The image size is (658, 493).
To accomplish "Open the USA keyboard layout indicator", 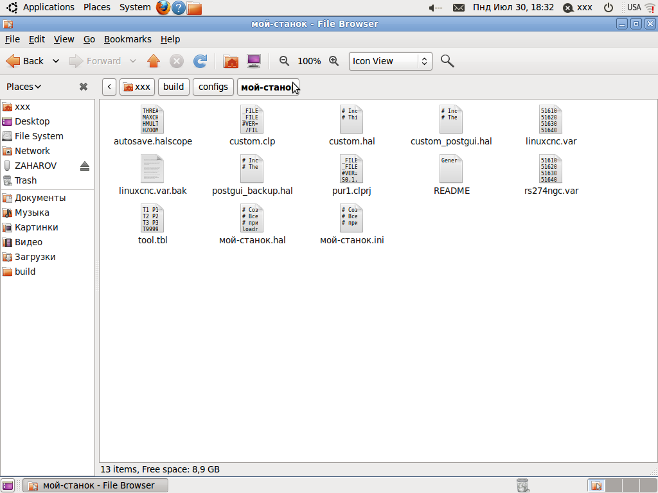I will (x=634, y=8).
